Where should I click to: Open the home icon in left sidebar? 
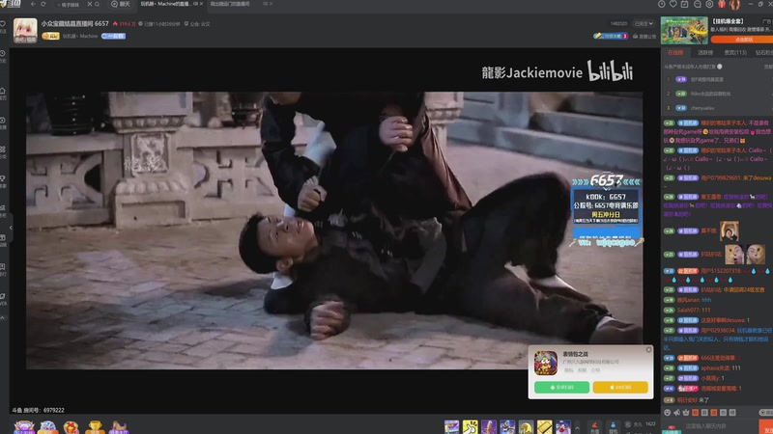point(3,93)
